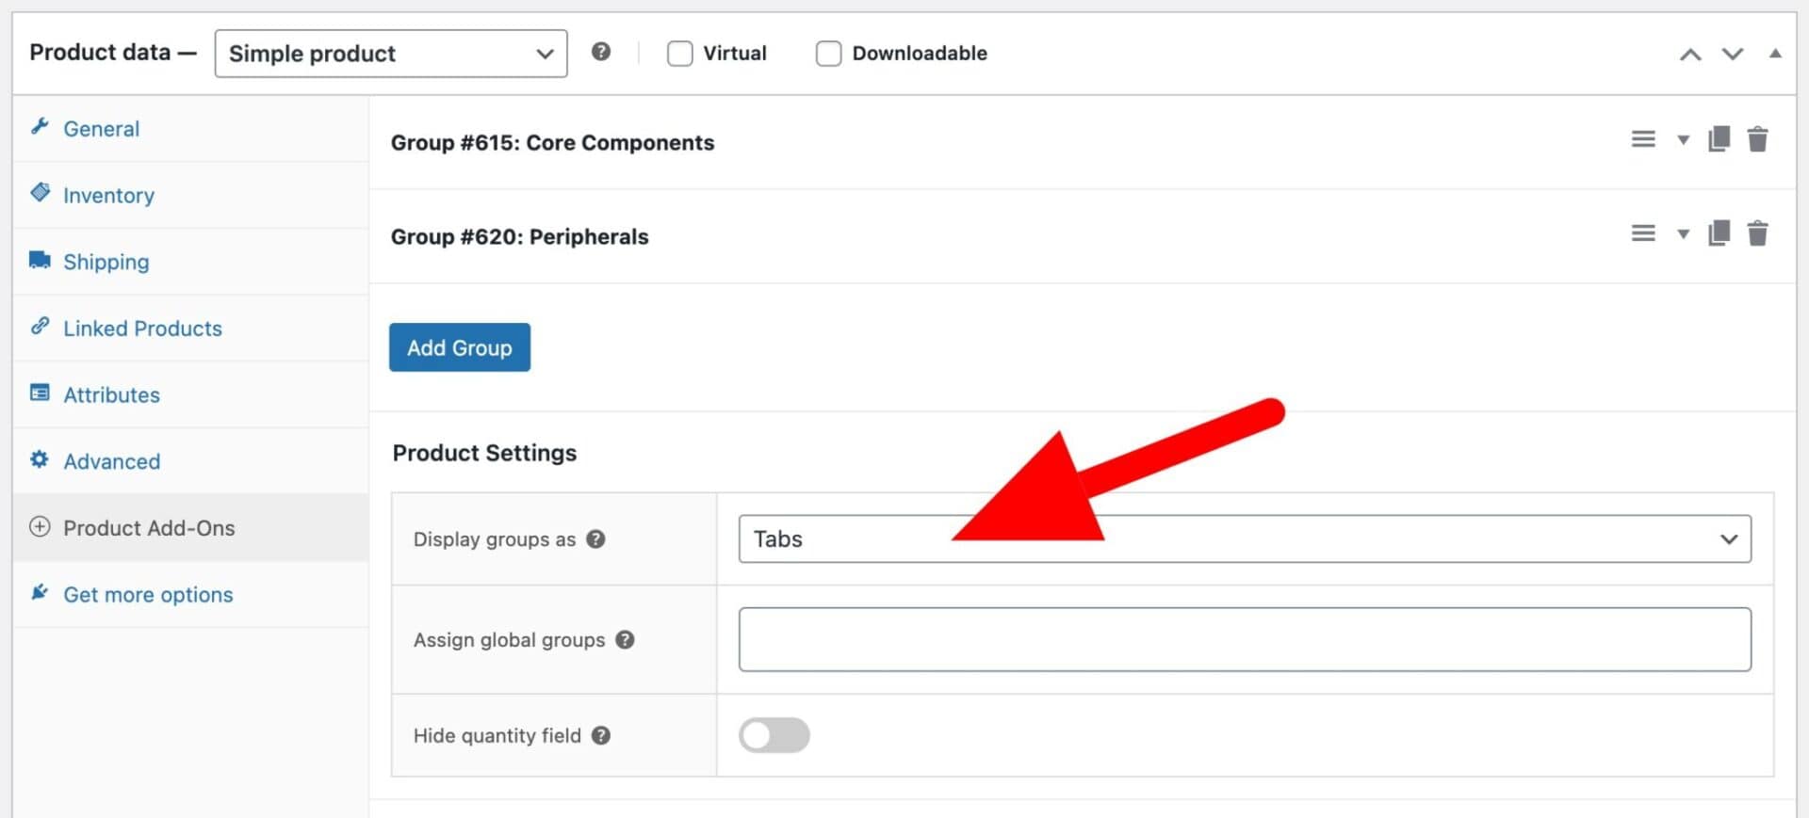This screenshot has width=1809, height=818.
Task: Expand the Core Components group arrow
Action: pos(1683,140)
